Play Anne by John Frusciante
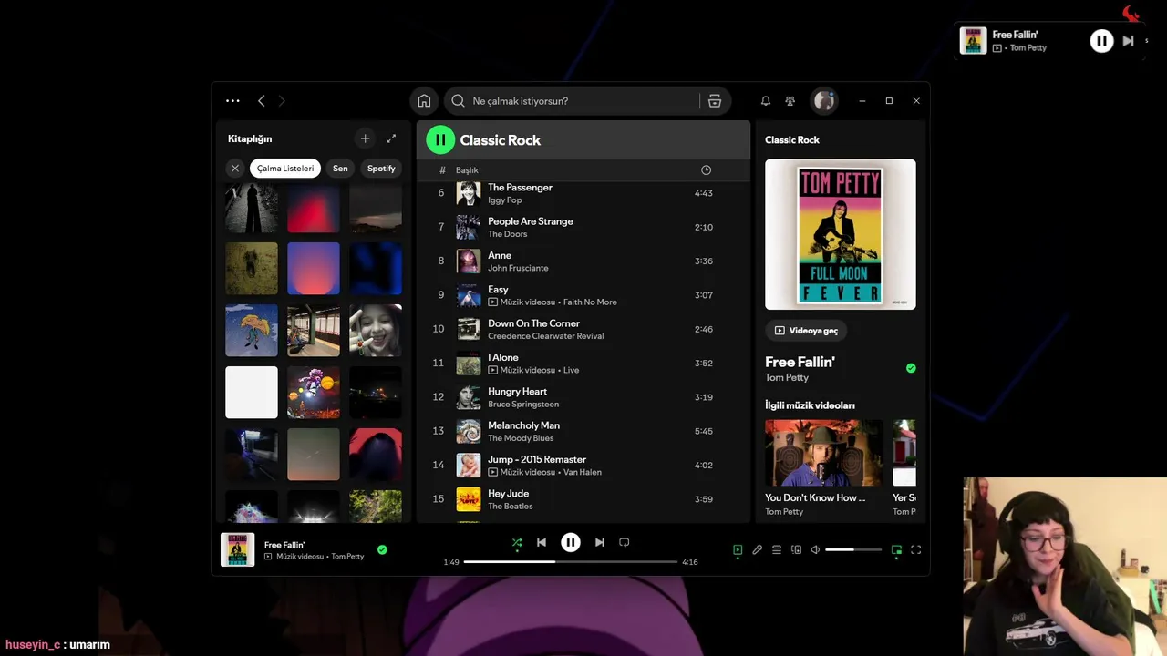 583,261
